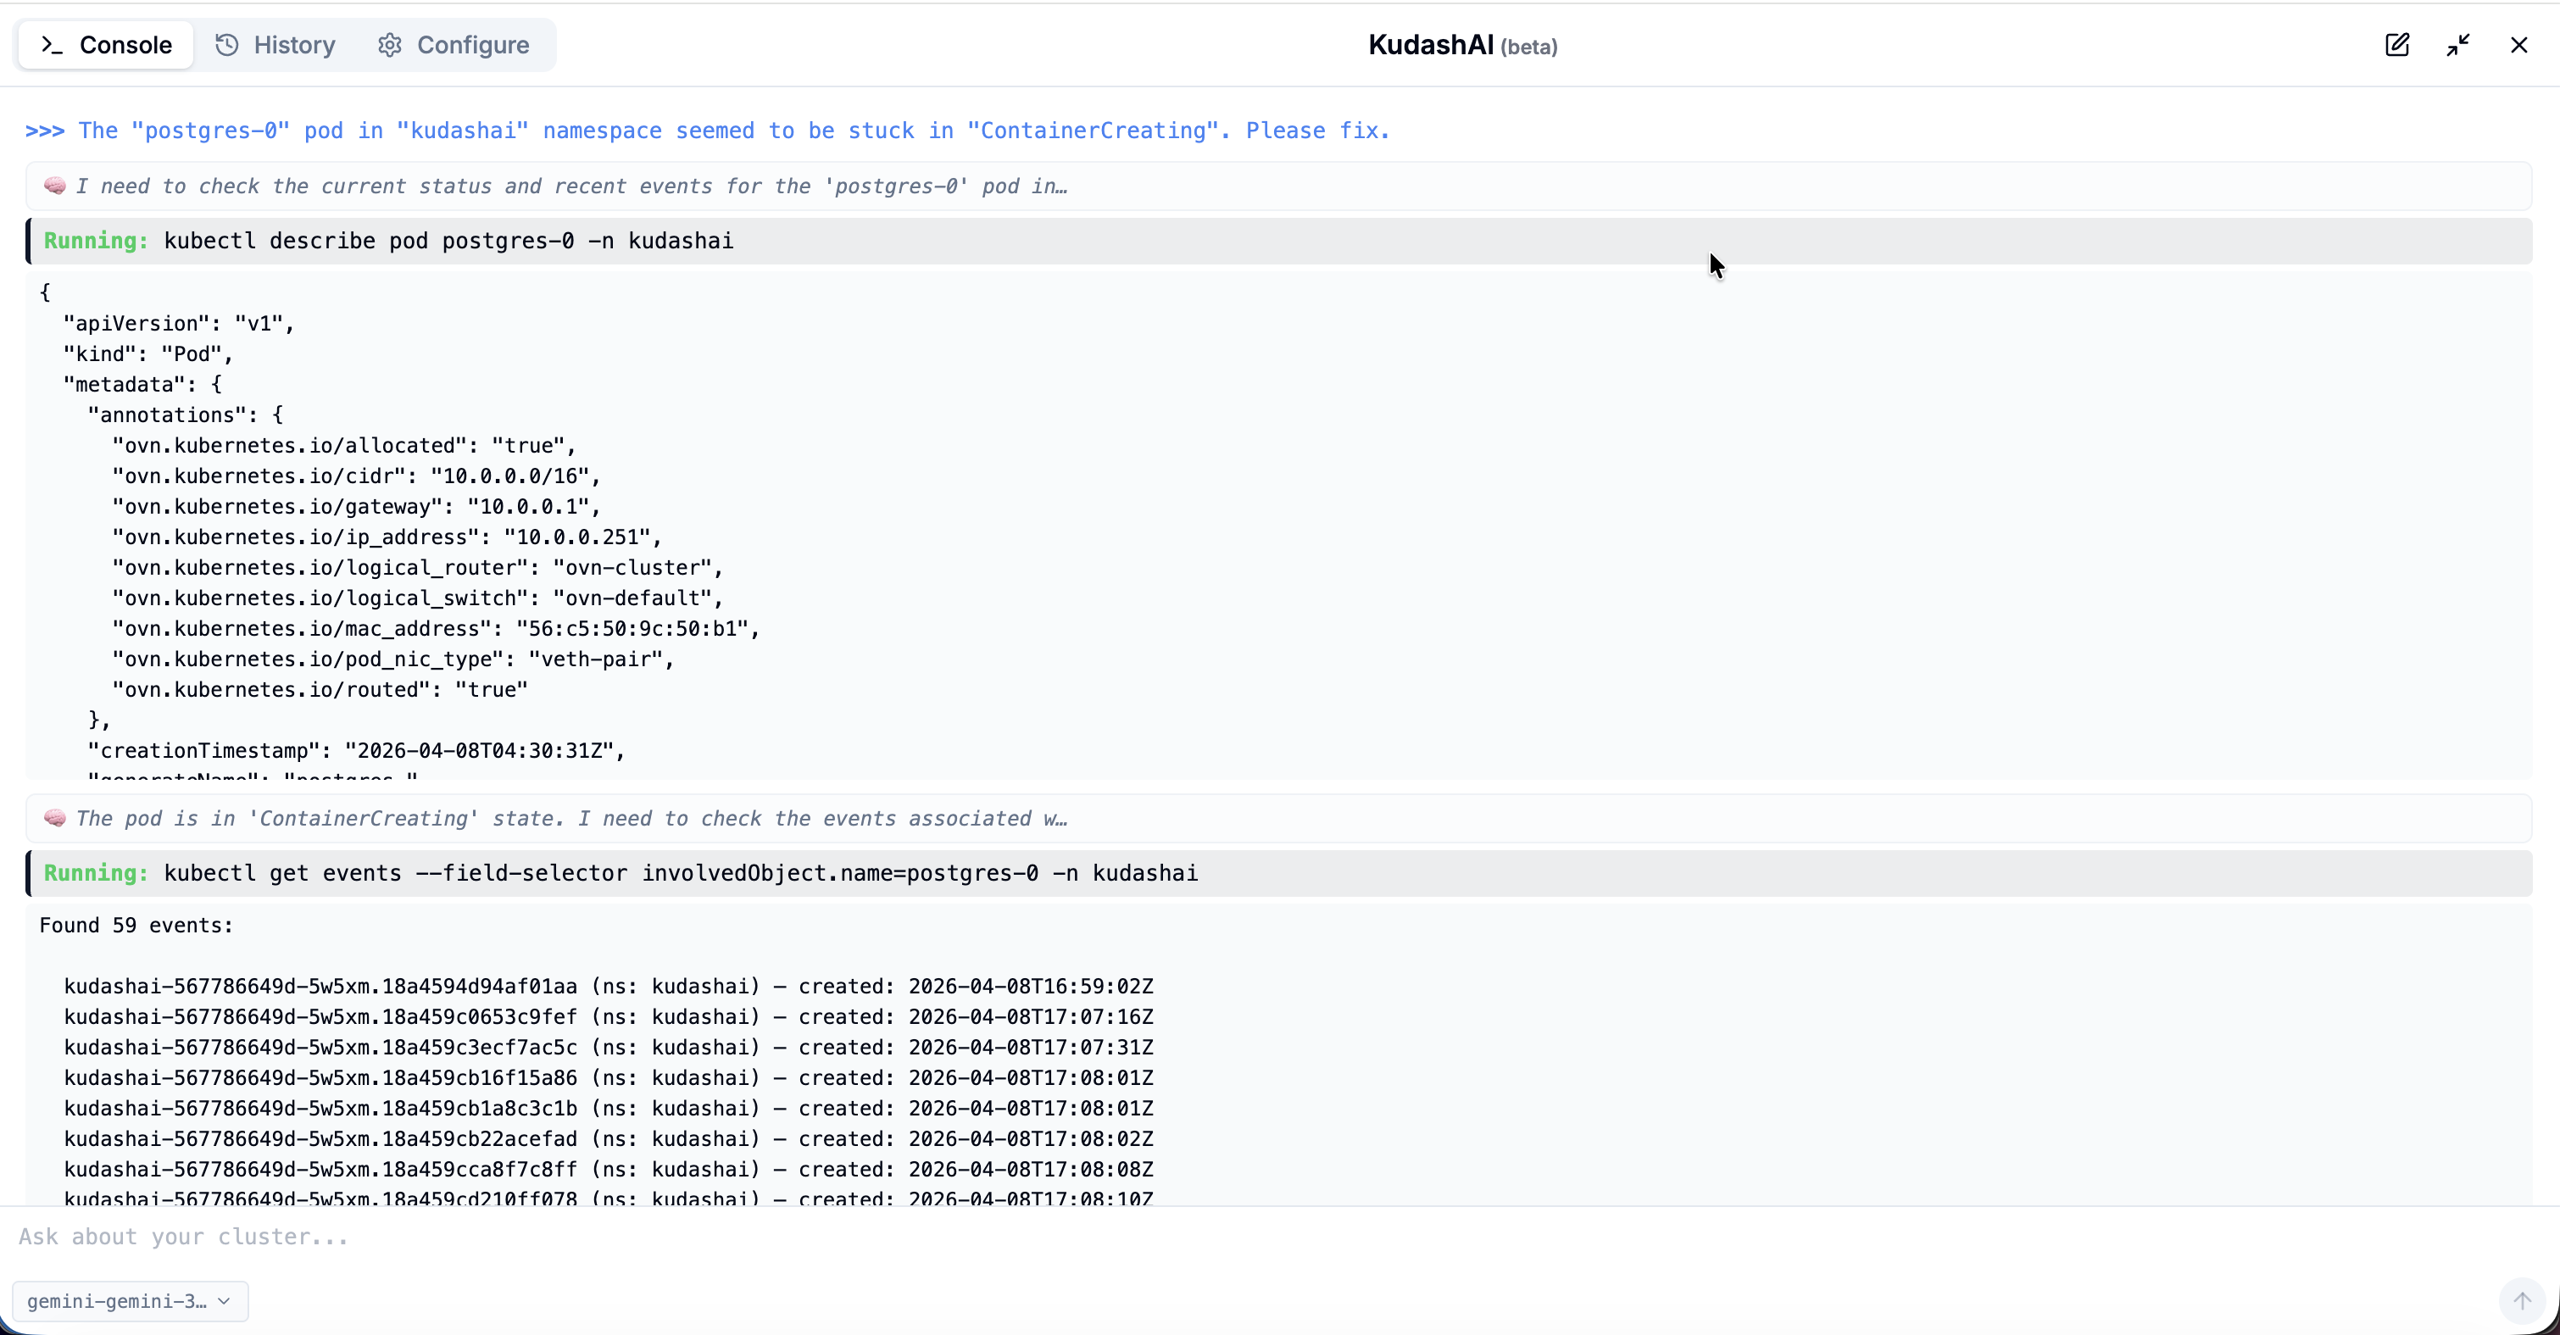2560x1335 pixels.
Task: Open the gemini model selector dropdown
Action: tap(131, 1301)
